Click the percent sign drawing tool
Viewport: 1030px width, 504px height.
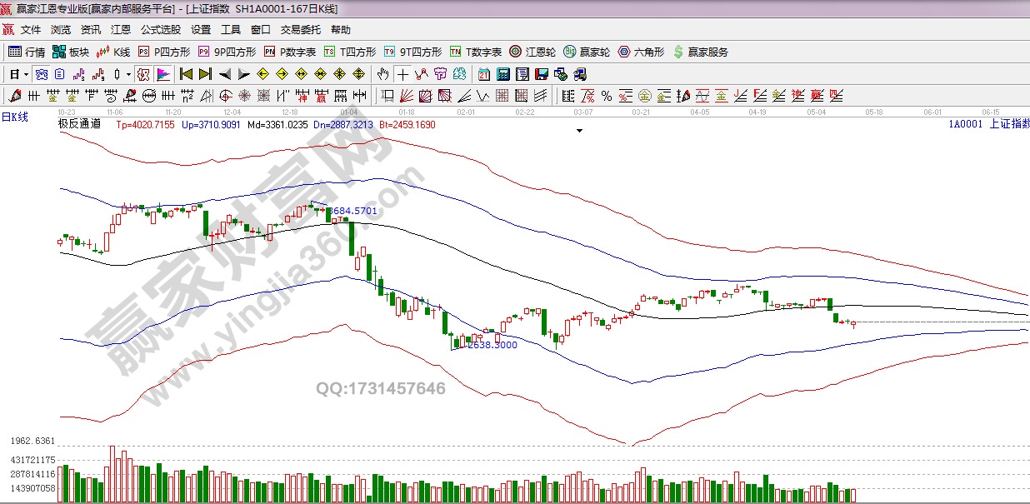tap(606, 96)
